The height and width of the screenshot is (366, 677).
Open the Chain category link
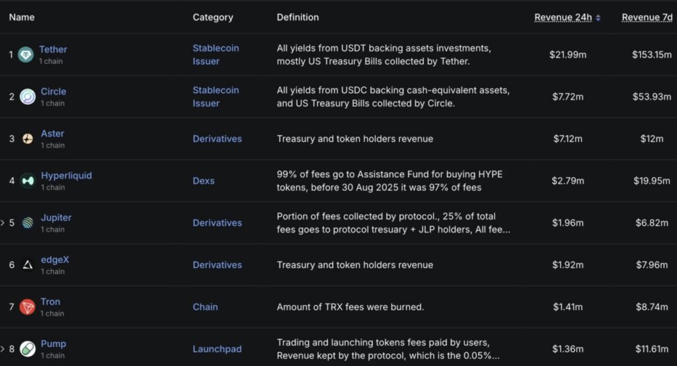pyautogui.click(x=205, y=307)
